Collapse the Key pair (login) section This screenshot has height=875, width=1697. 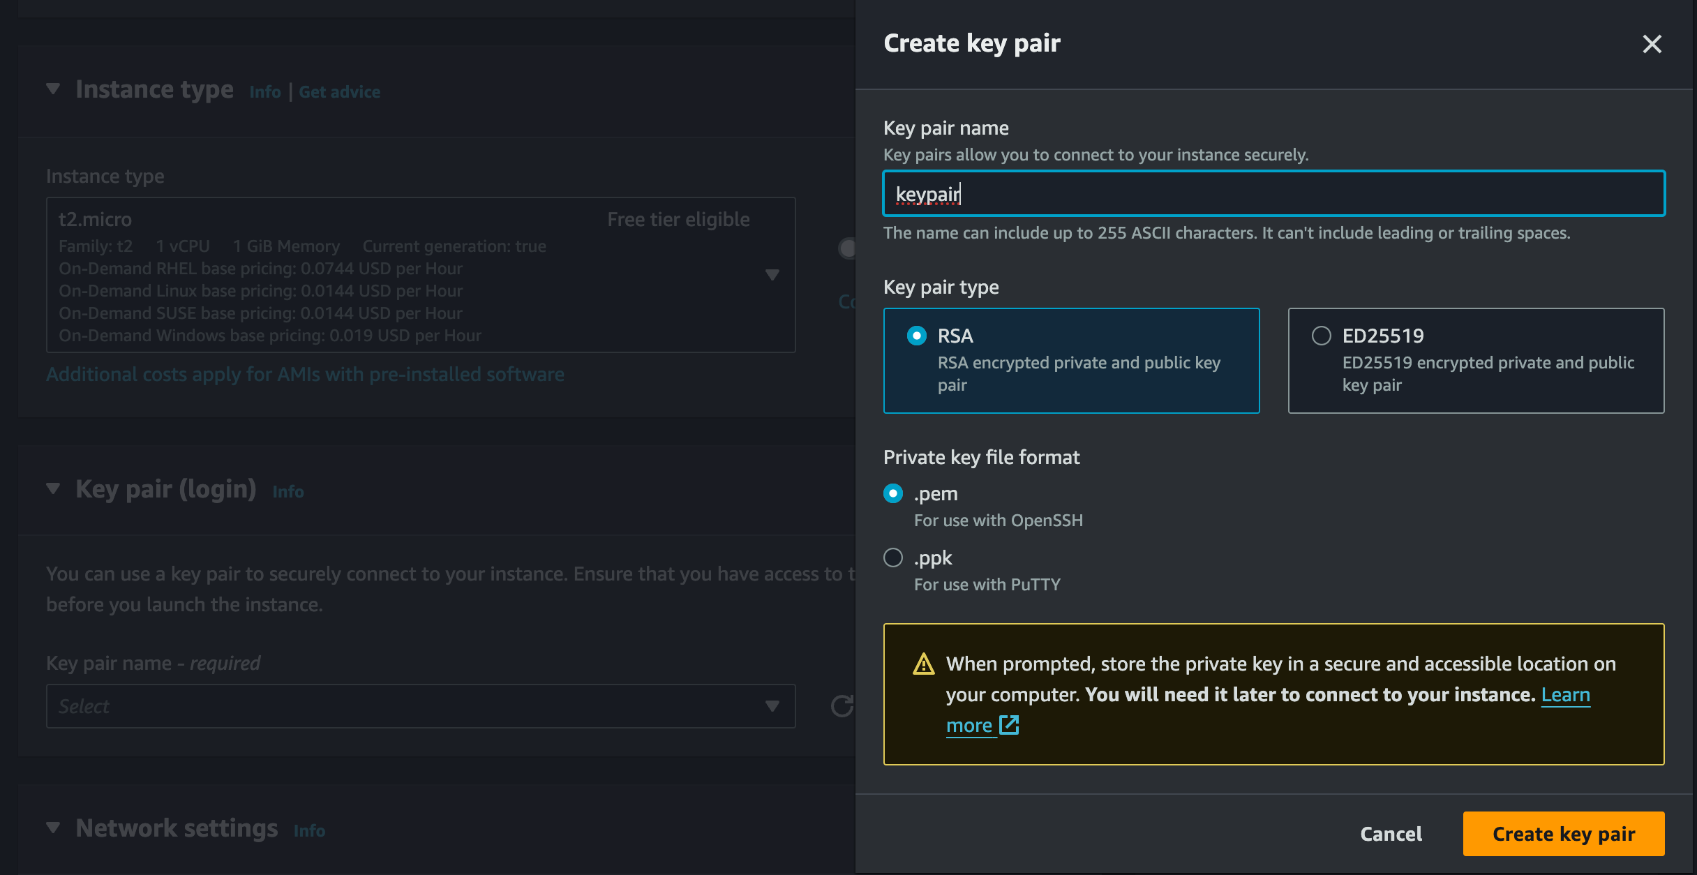(x=53, y=488)
